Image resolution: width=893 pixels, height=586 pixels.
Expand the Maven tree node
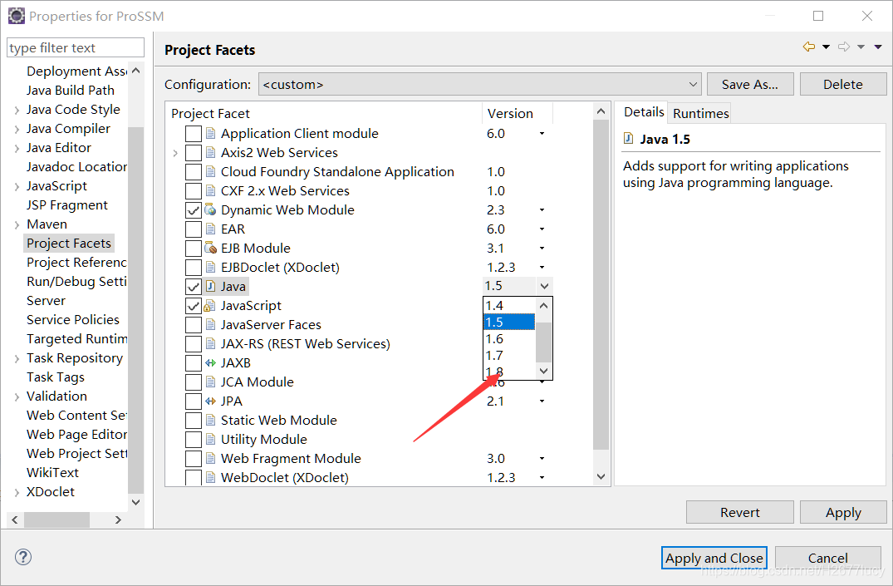point(17,224)
